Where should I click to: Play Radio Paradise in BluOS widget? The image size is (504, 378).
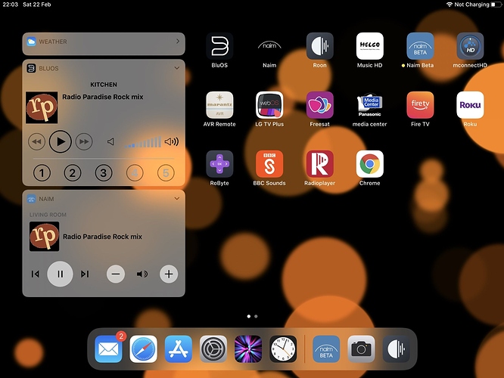60,141
